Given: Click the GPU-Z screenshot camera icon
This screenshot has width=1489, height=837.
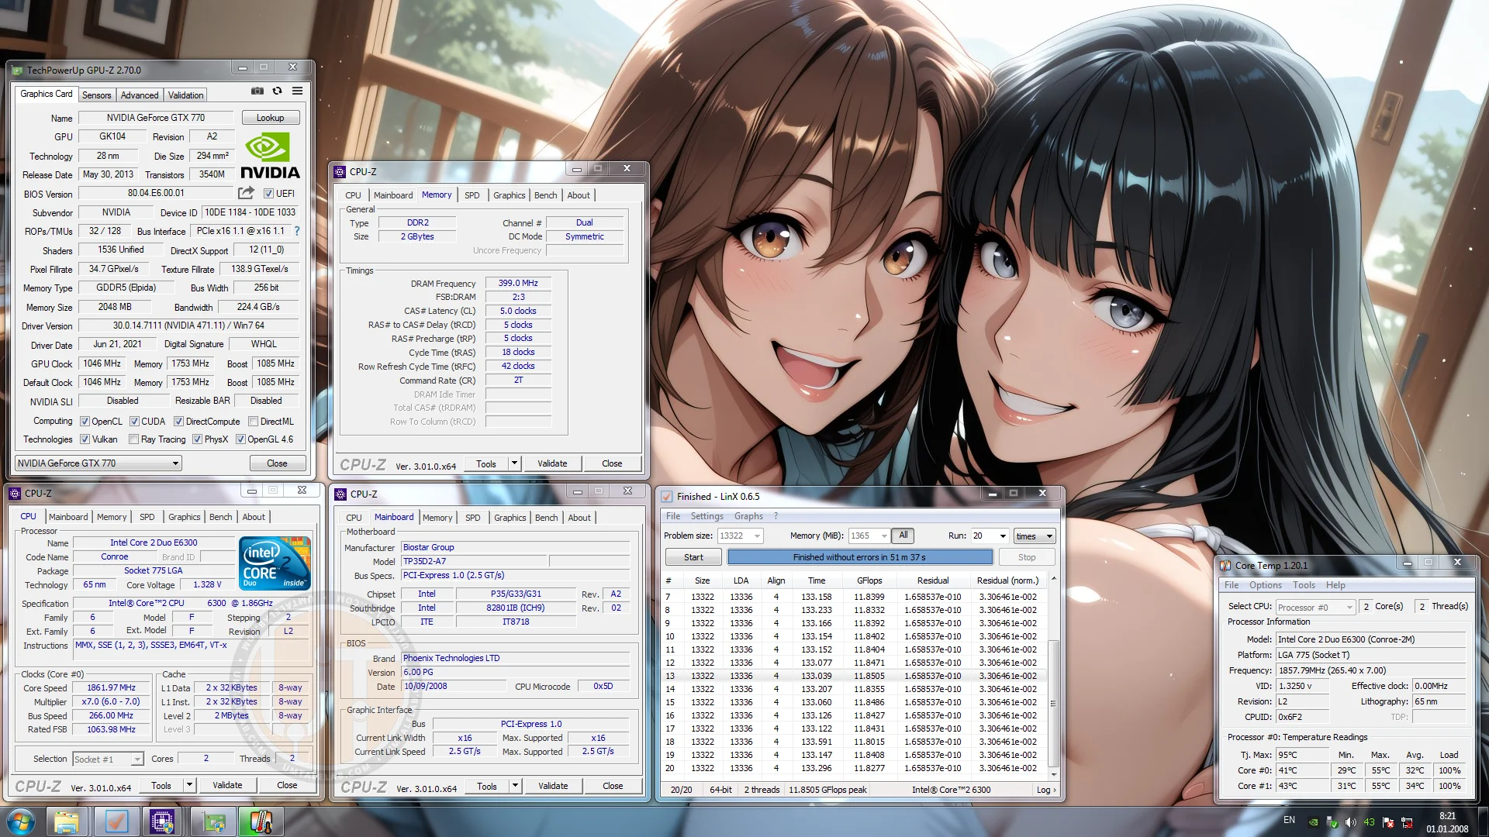Looking at the screenshot, I should coord(257,91).
